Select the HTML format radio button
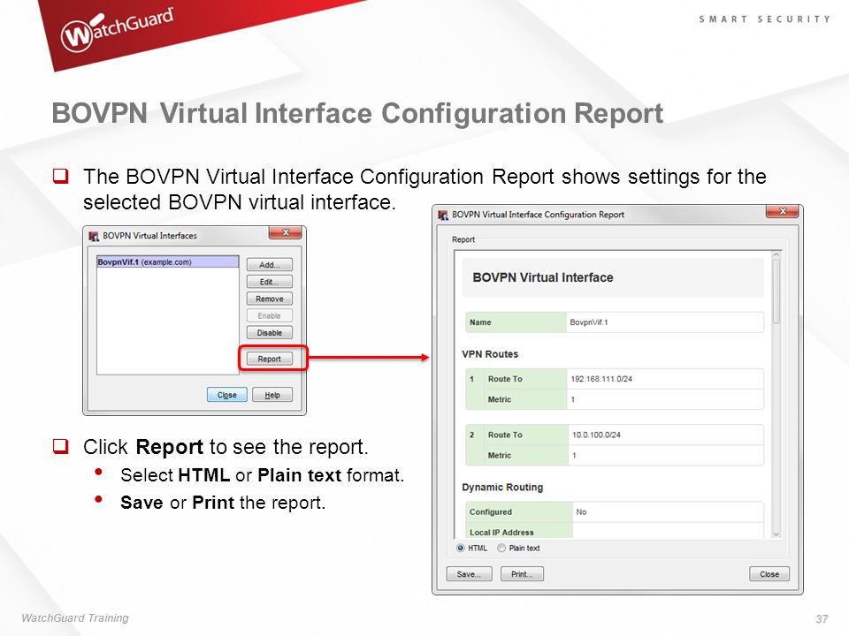The height and width of the screenshot is (636, 849). tap(461, 548)
